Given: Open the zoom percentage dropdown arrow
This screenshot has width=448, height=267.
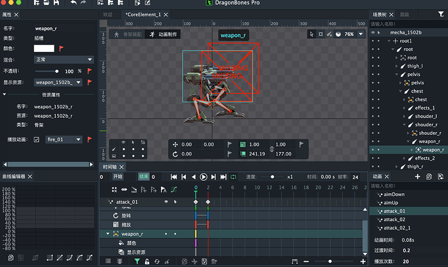Looking at the screenshot, I should click(361, 34).
